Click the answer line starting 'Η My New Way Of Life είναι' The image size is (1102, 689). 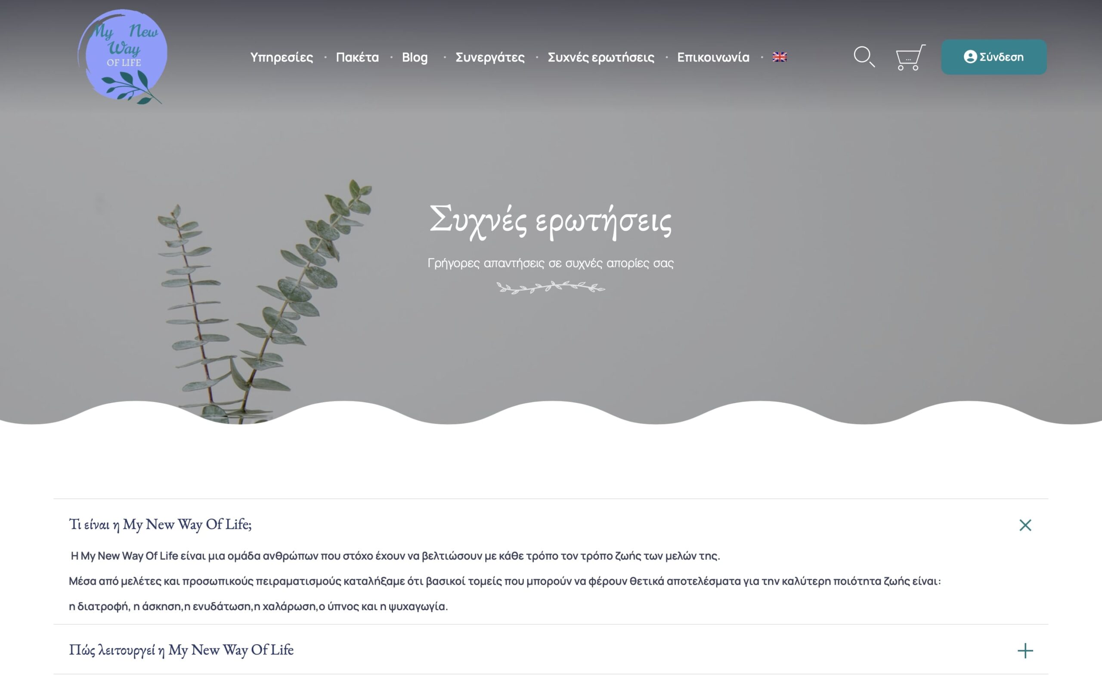395,556
